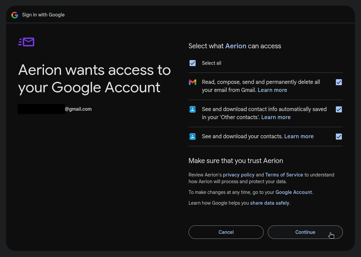The image size is (361, 257).
Task: Click the Cancel button
Action: tap(226, 232)
